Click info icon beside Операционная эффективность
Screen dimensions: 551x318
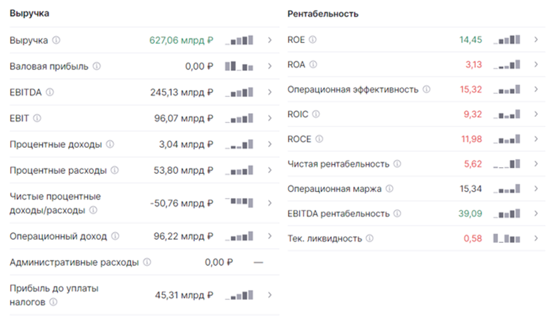[x=426, y=89]
